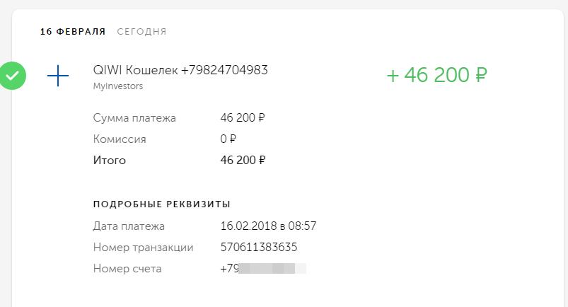Select transaction number 570611383635
Viewport: 568px width, 307px height.
click(259, 248)
